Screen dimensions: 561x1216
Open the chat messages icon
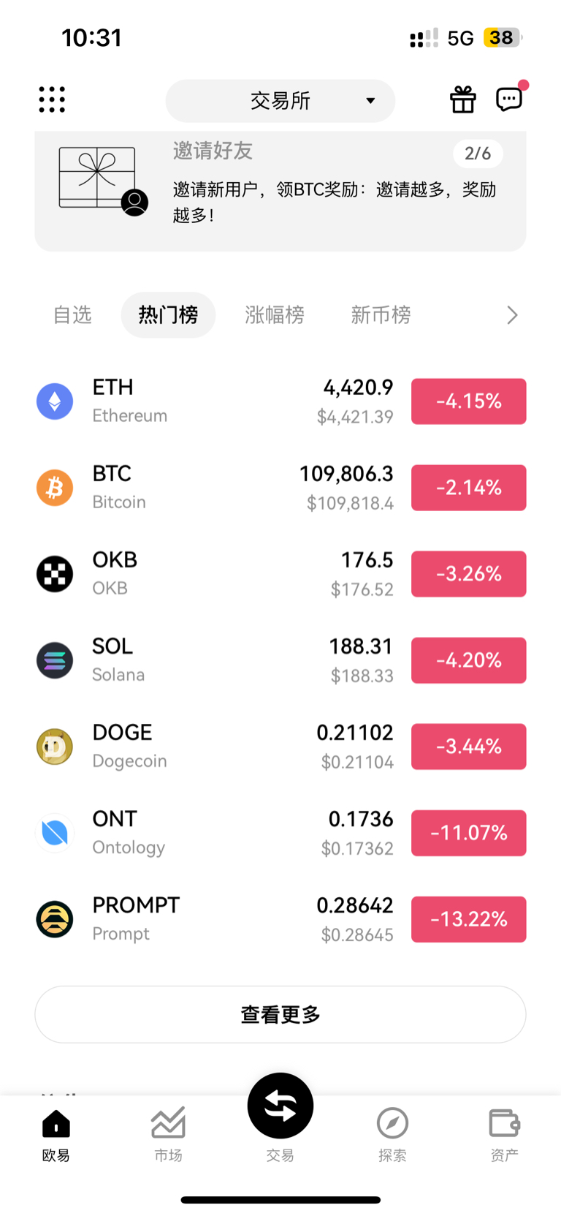509,99
